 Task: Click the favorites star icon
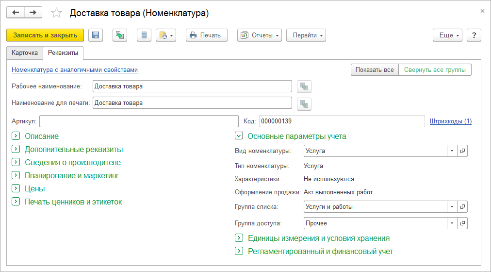57,13
